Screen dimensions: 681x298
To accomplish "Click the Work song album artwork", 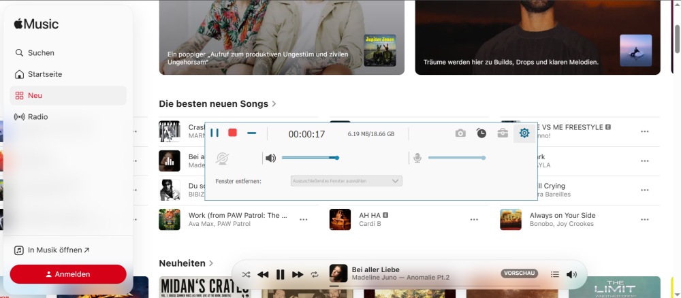I will [170, 220].
